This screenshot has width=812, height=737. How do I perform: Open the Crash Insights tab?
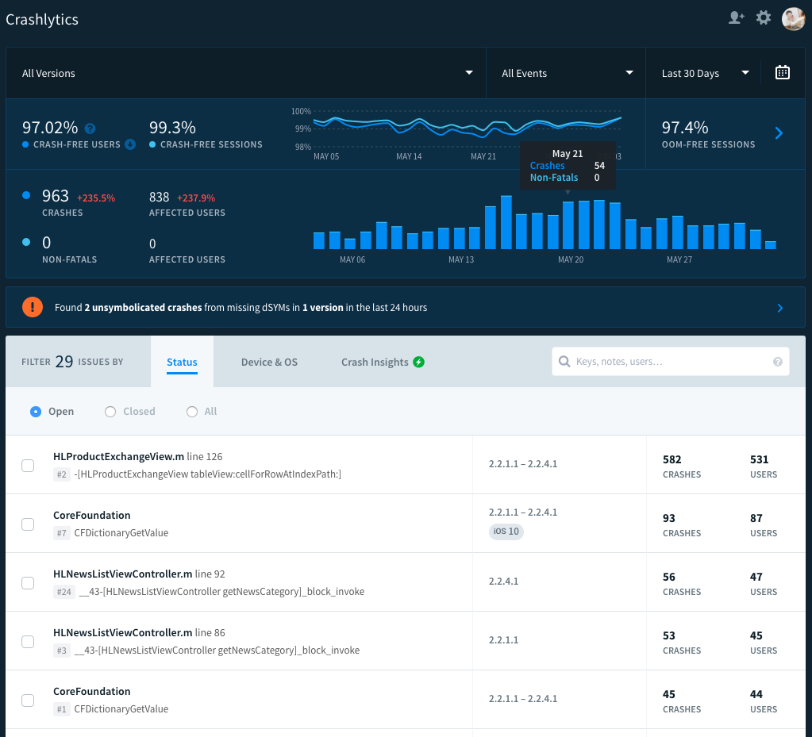pyautogui.click(x=375, y=362)
